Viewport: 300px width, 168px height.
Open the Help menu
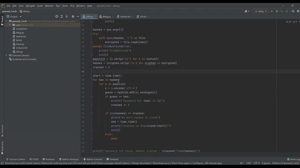90,6
